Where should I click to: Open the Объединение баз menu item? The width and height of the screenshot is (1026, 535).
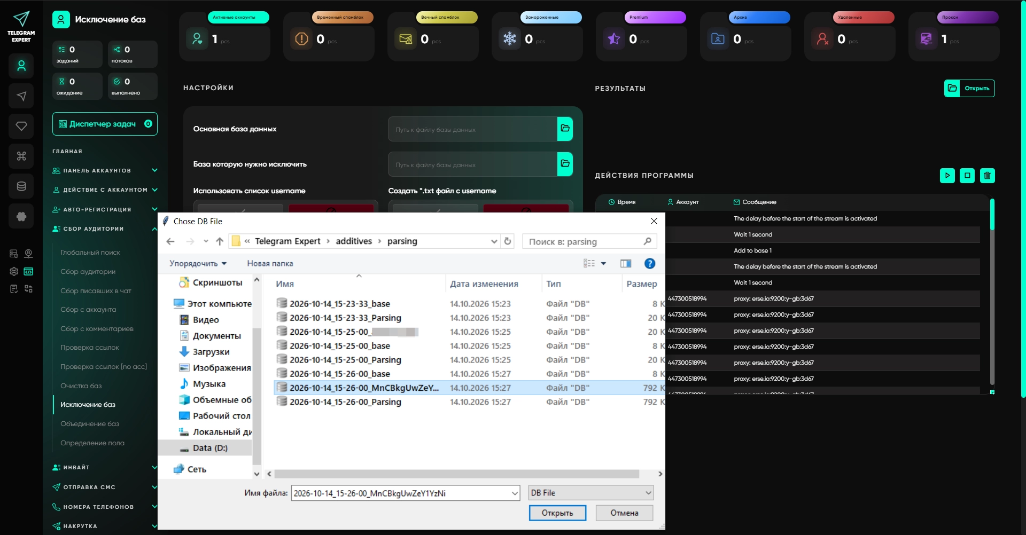[90, 424]
